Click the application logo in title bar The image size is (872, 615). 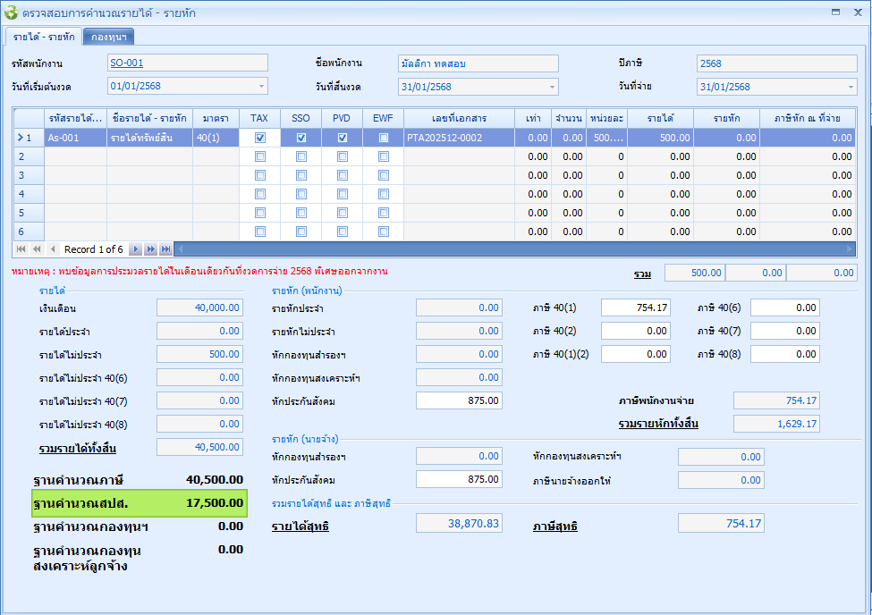[12, 13]
